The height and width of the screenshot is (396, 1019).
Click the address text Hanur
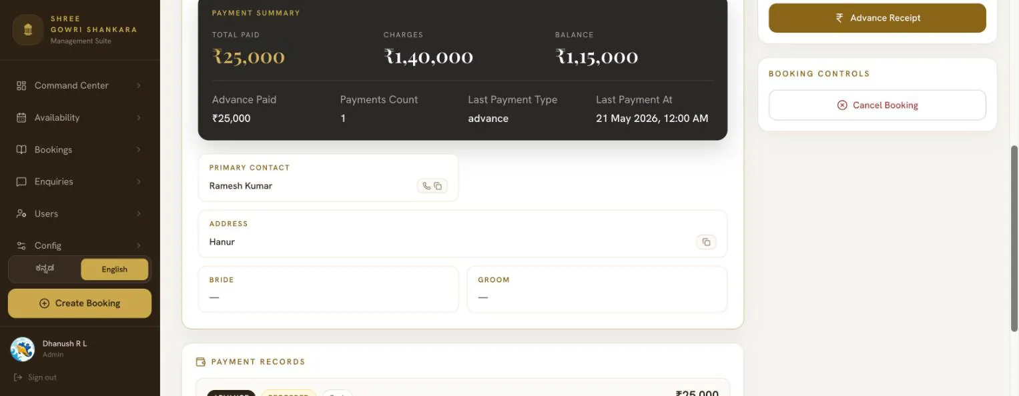tap(222, 242)
